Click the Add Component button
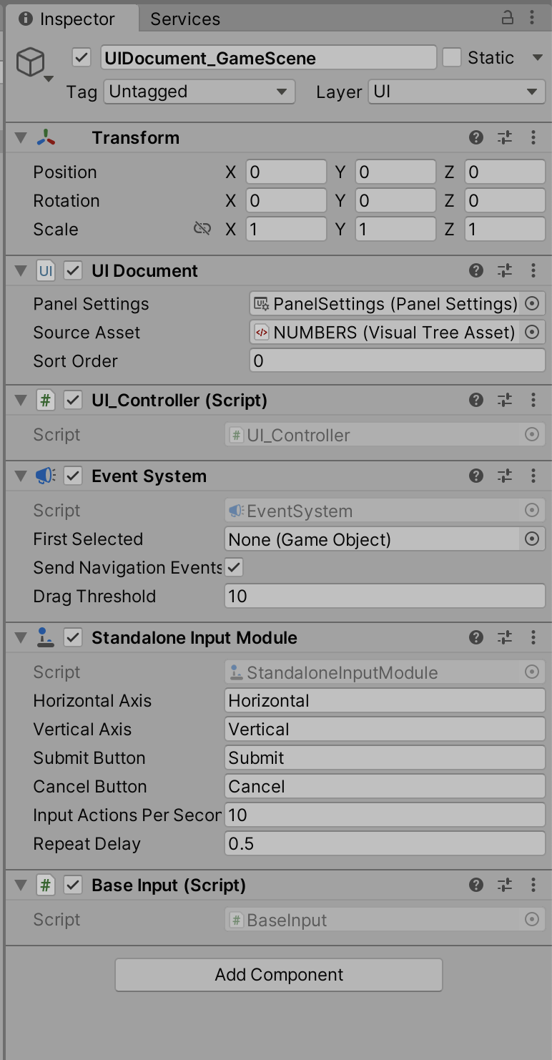The height and width of the screenshot is (1060, 552). 278,974
